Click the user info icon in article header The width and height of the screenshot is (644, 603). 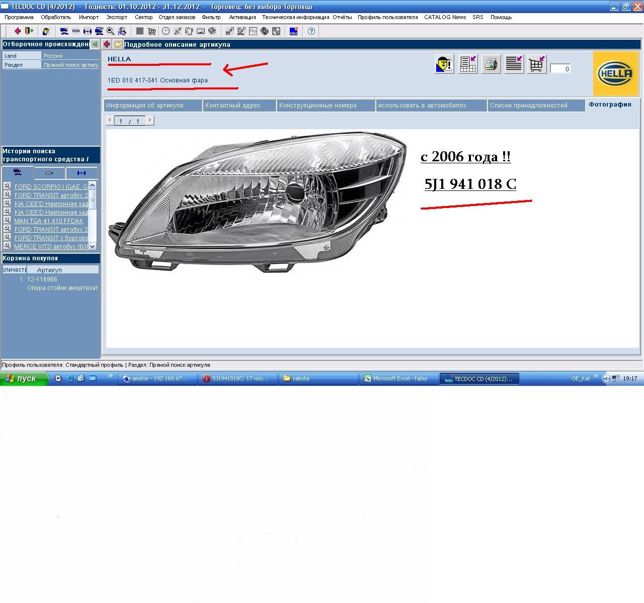(x=445, y=64)
